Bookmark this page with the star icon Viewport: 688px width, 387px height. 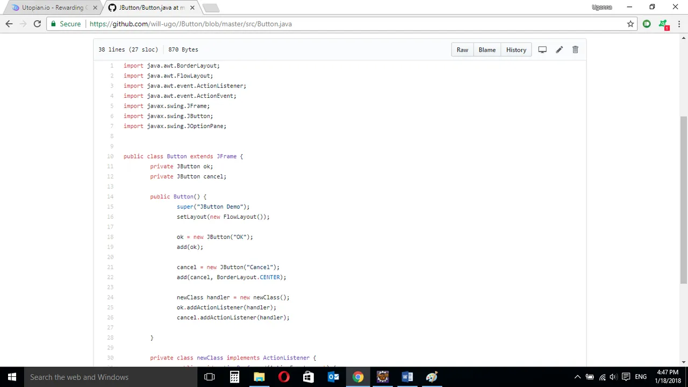[x=630, y=24]
